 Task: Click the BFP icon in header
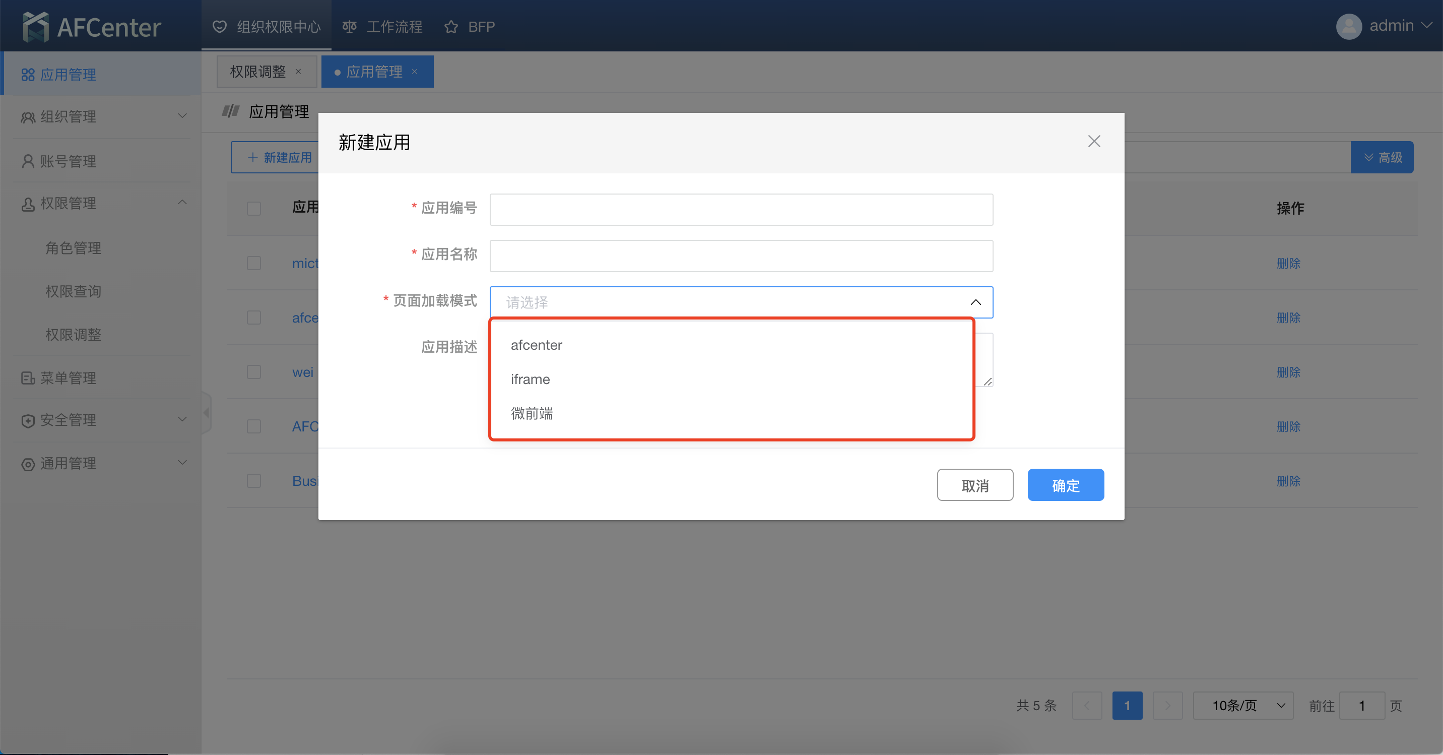[x=451, y=27]
